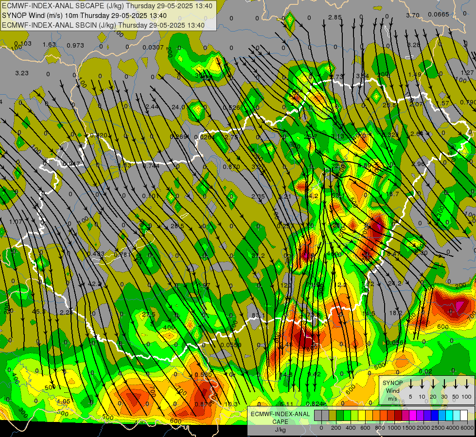
Task: Click the 1500 tick label on CAPE scale
Action: click(409, 428)
